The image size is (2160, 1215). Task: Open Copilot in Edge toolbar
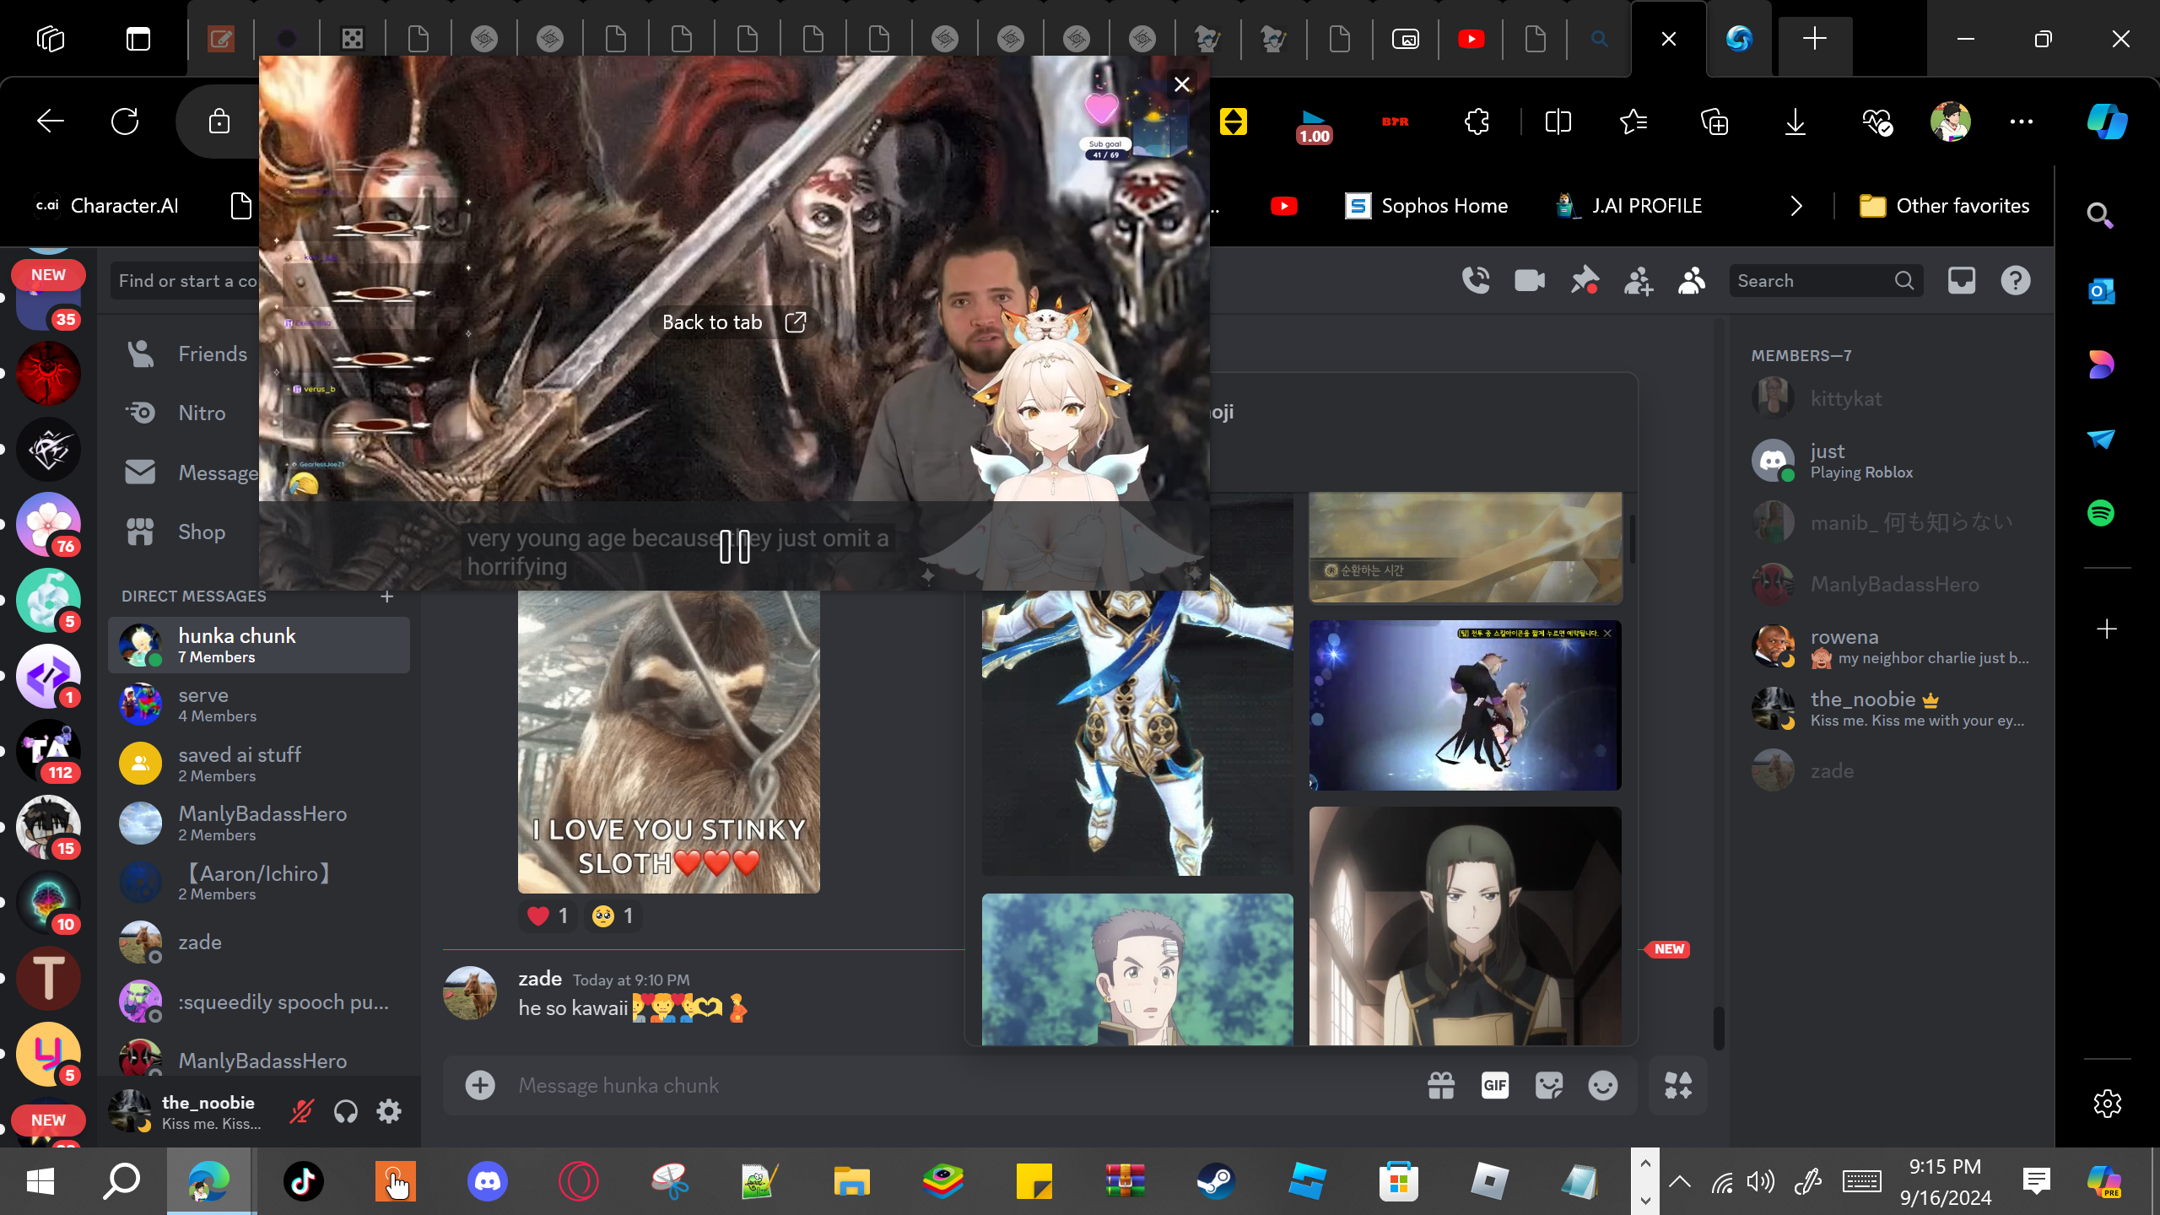pos(2107,121)
